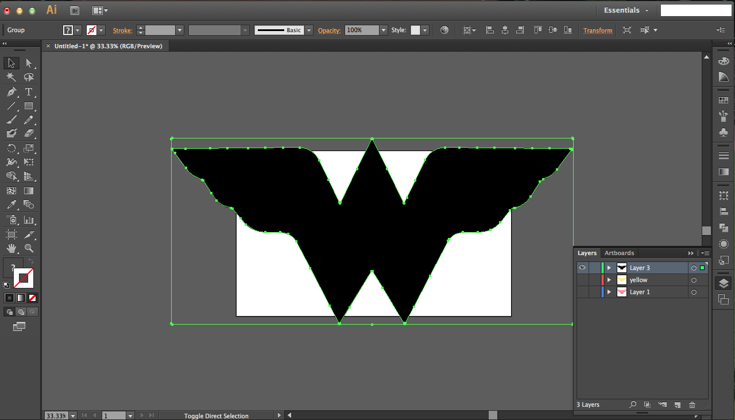Select the Selection tool (black arrow)
The image size is (735, 420).
point(11,63)
